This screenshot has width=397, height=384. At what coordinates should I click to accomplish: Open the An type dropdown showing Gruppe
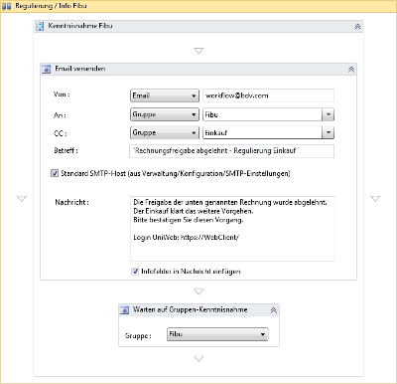165,114
